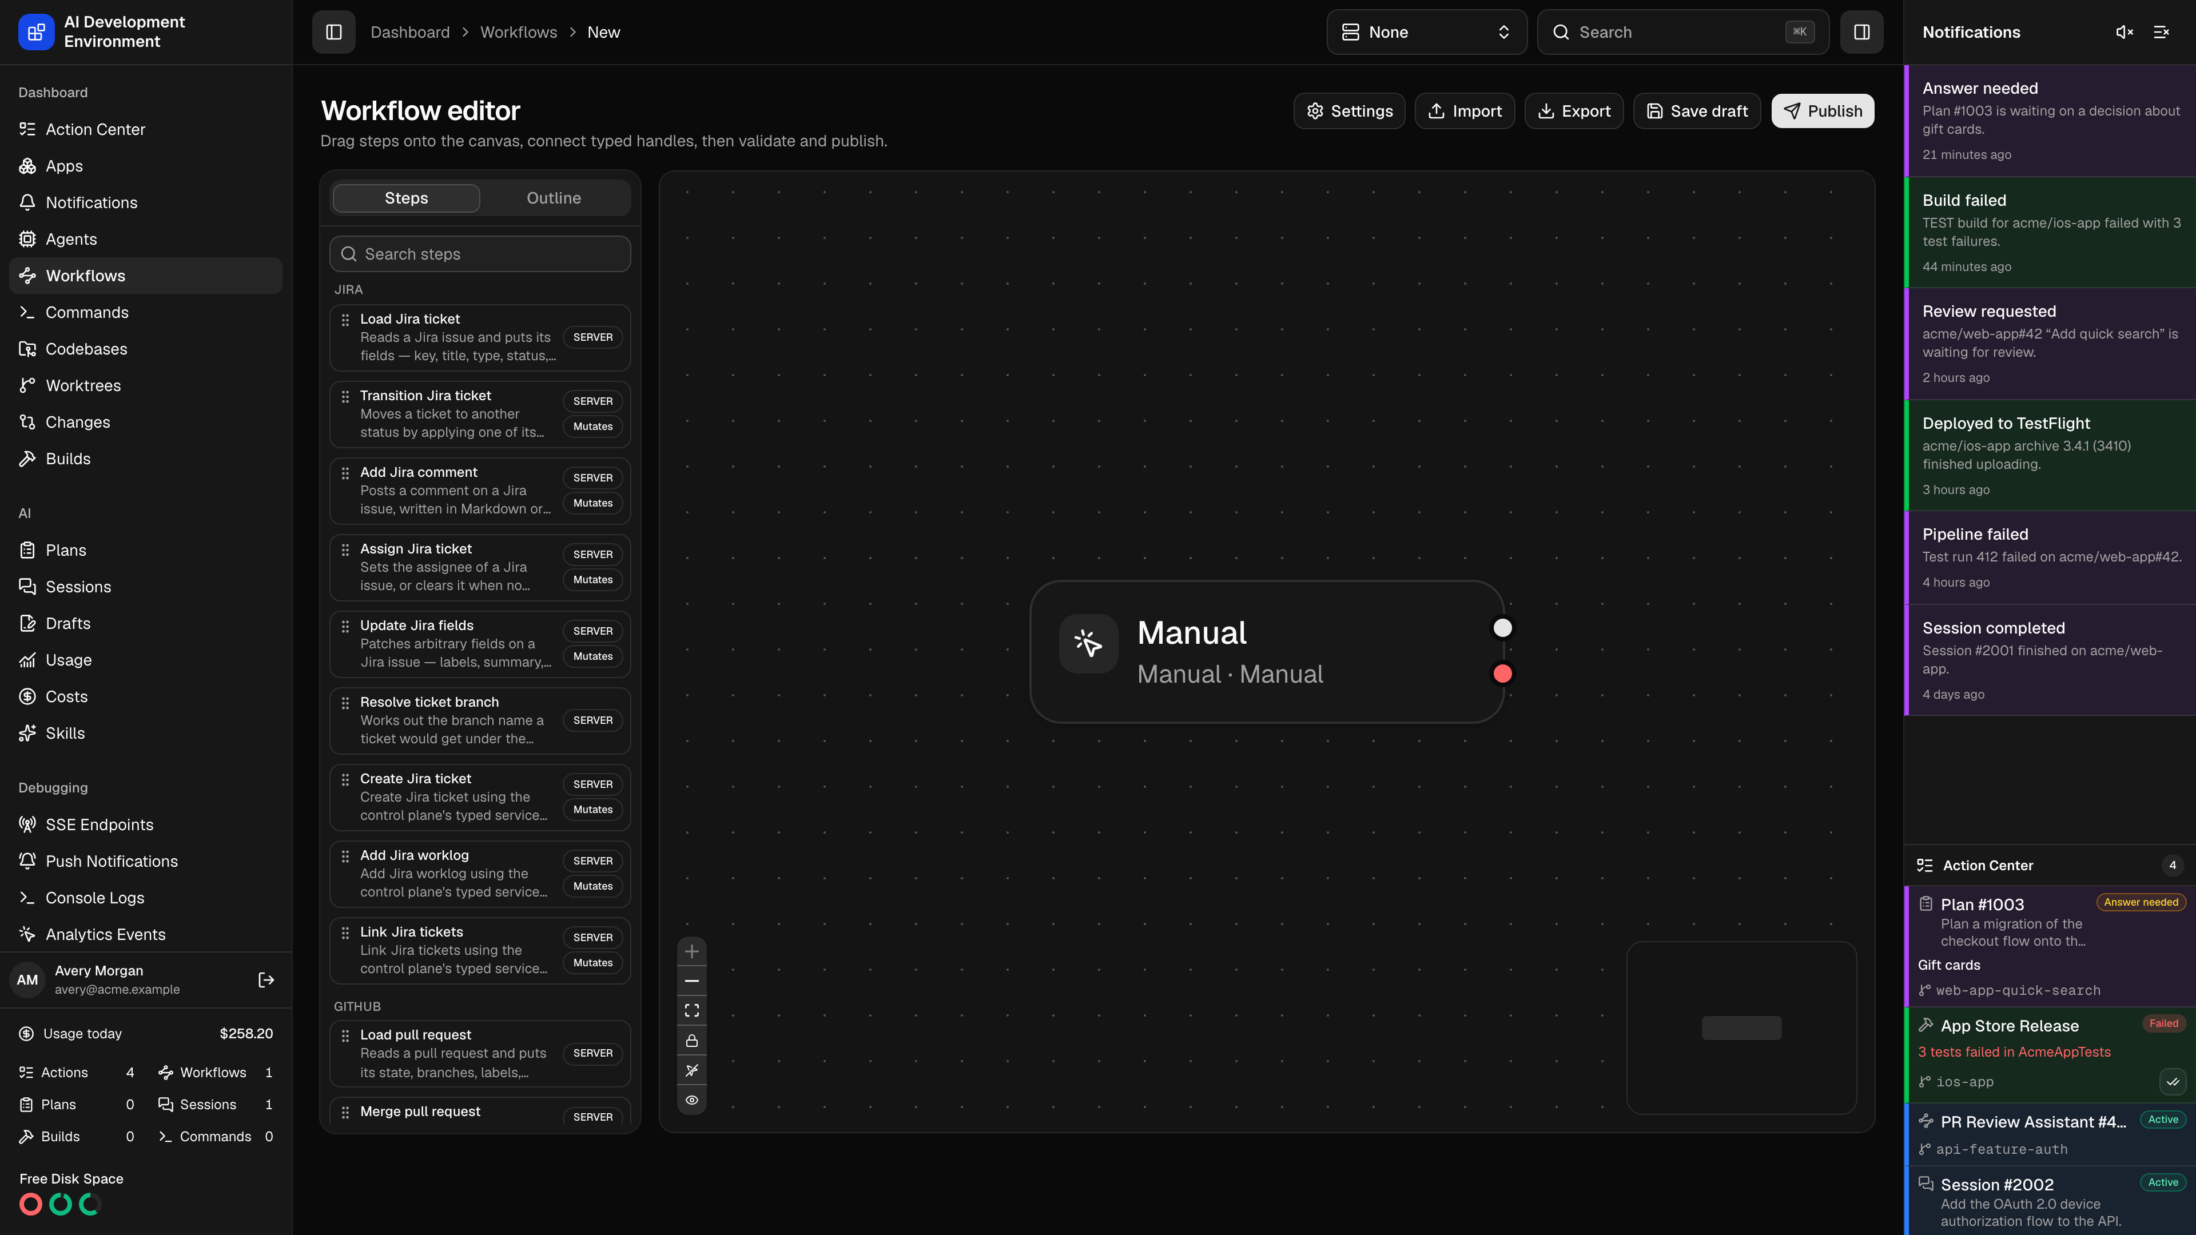
Task: Open Sessions sidebar item
Action: click(146, 587)
